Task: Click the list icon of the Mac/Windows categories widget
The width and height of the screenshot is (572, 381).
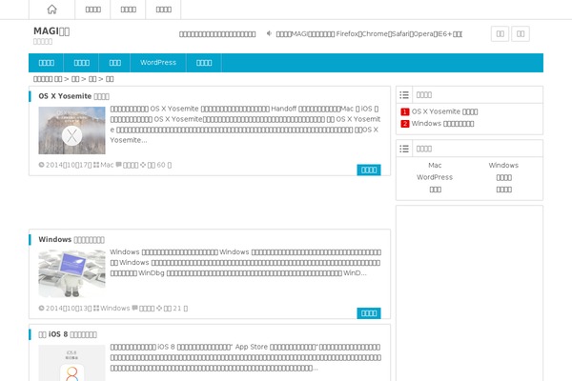Action: [404, 149]
